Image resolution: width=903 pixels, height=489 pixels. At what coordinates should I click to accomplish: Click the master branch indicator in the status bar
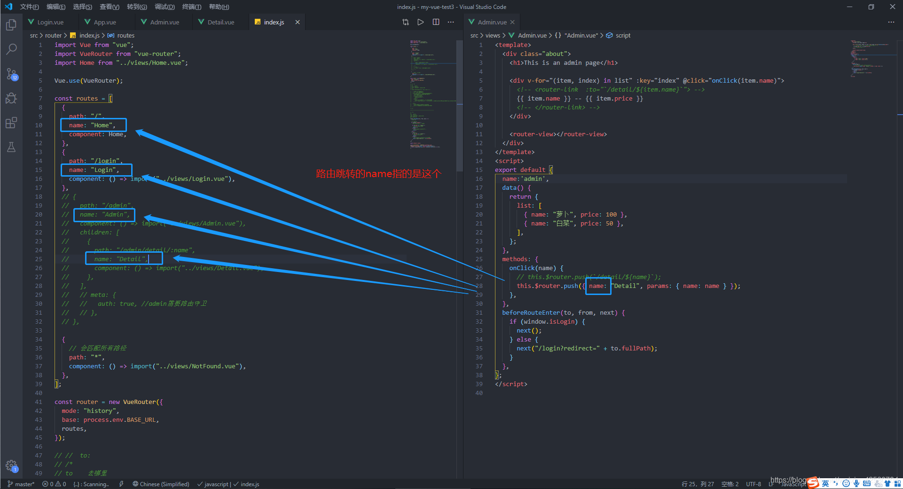coord(21,484)
